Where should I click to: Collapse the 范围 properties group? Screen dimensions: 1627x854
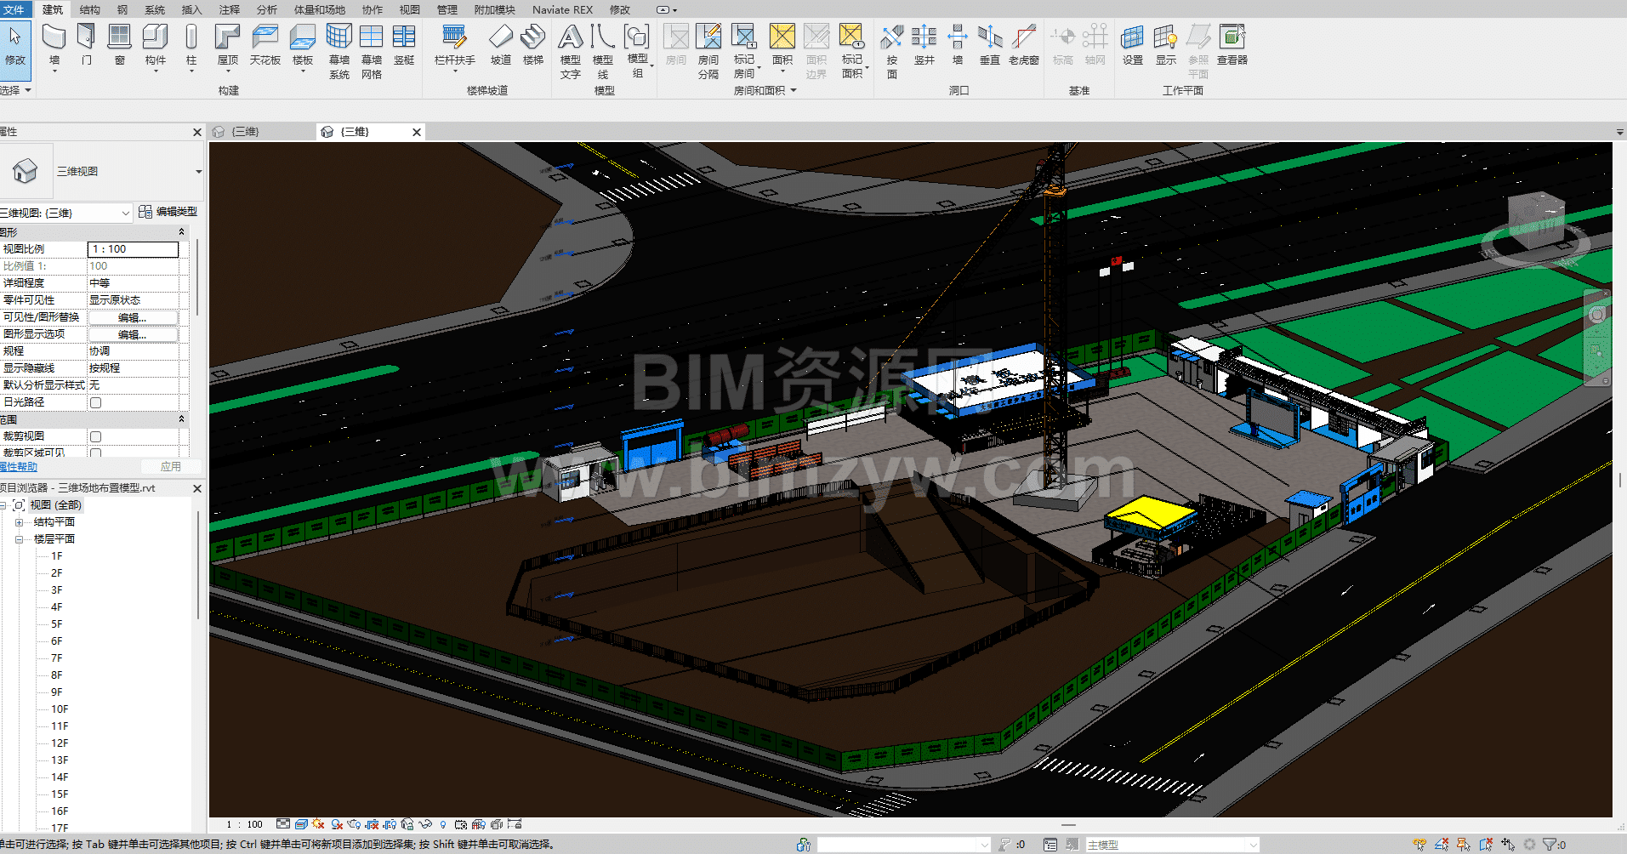pyautogui.click(x=181, y=419)
